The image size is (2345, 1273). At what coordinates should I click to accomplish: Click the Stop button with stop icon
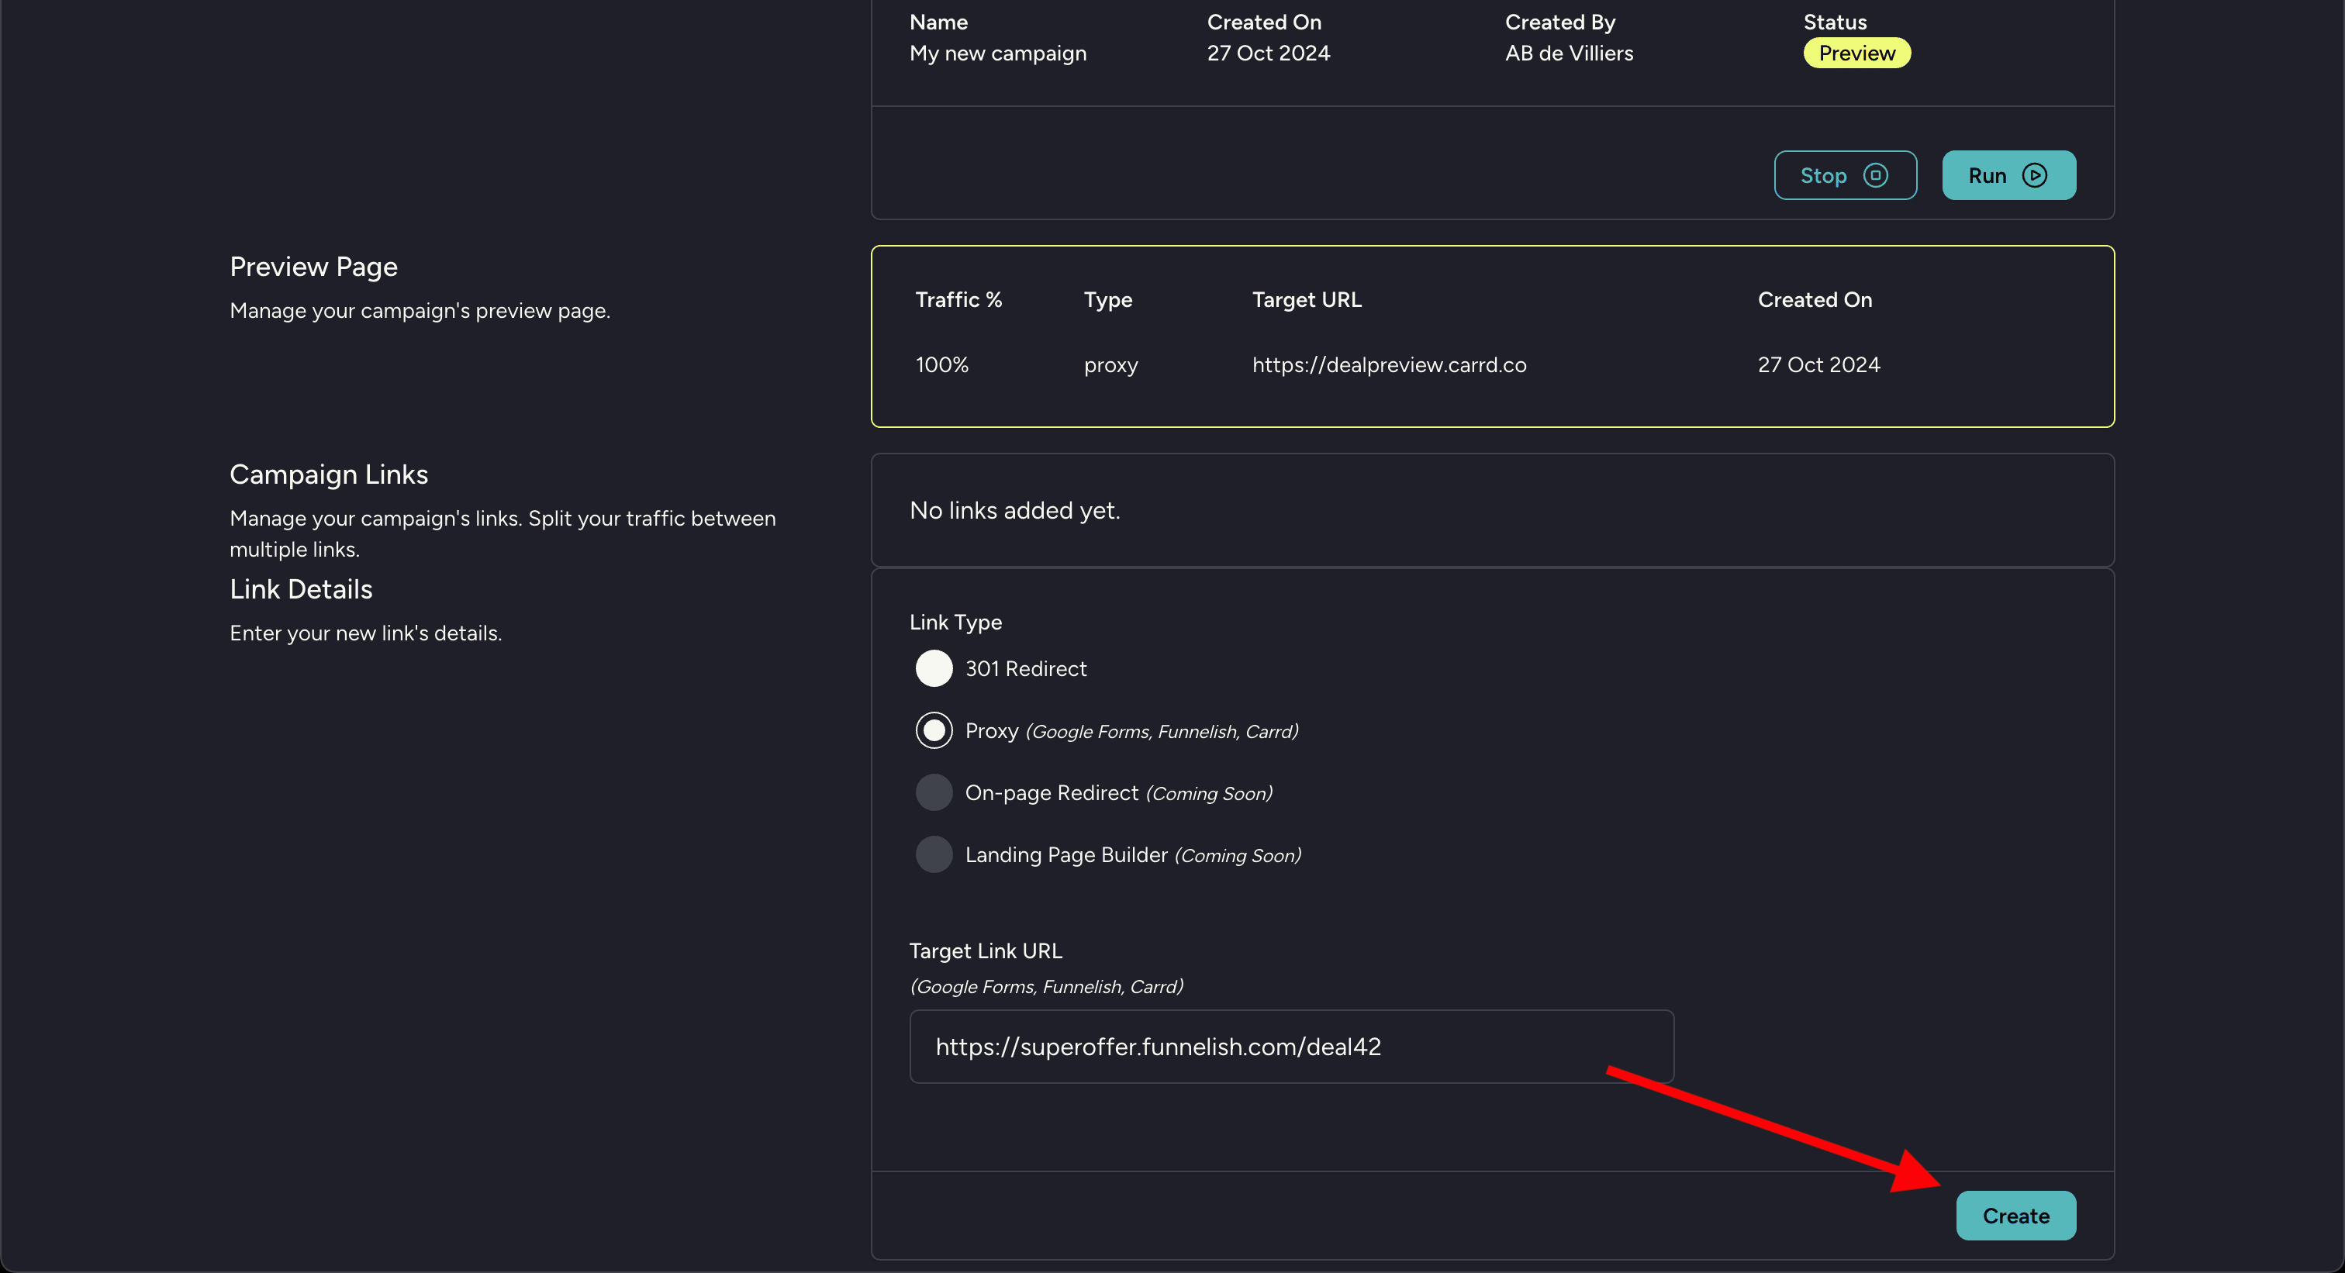coord(1844,176)
